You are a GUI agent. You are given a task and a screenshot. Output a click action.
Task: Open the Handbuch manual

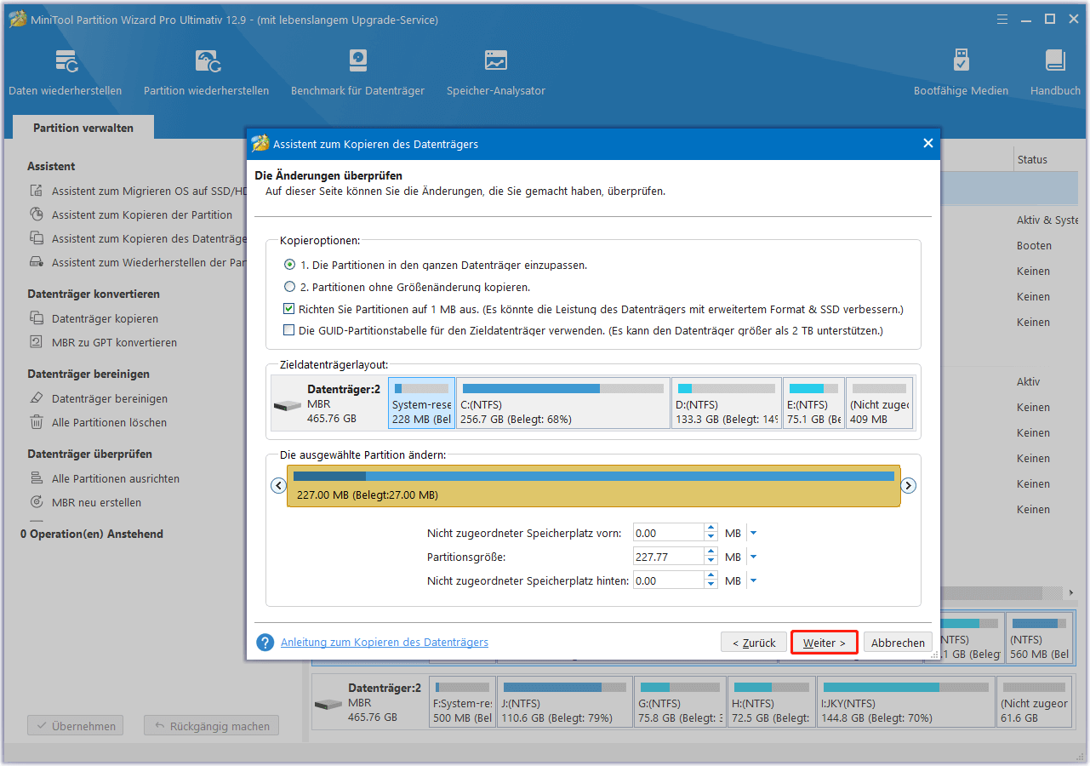pyautogui.click(x=1055, y=72)
